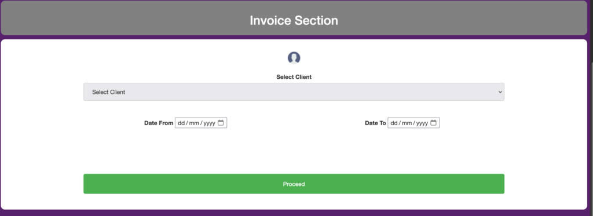
Task: Select the dd segment of Date To
Action: click(394, 123)
